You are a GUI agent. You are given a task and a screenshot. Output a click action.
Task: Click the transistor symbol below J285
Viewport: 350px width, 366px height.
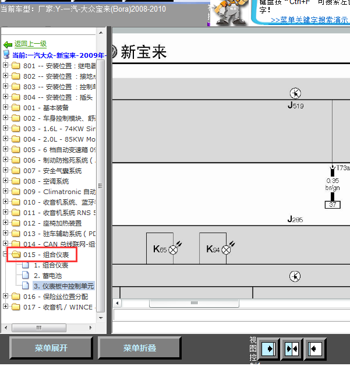point(295,276)
